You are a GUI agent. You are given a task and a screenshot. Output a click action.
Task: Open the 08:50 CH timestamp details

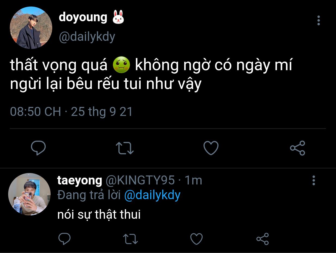[x=35, y=112]
